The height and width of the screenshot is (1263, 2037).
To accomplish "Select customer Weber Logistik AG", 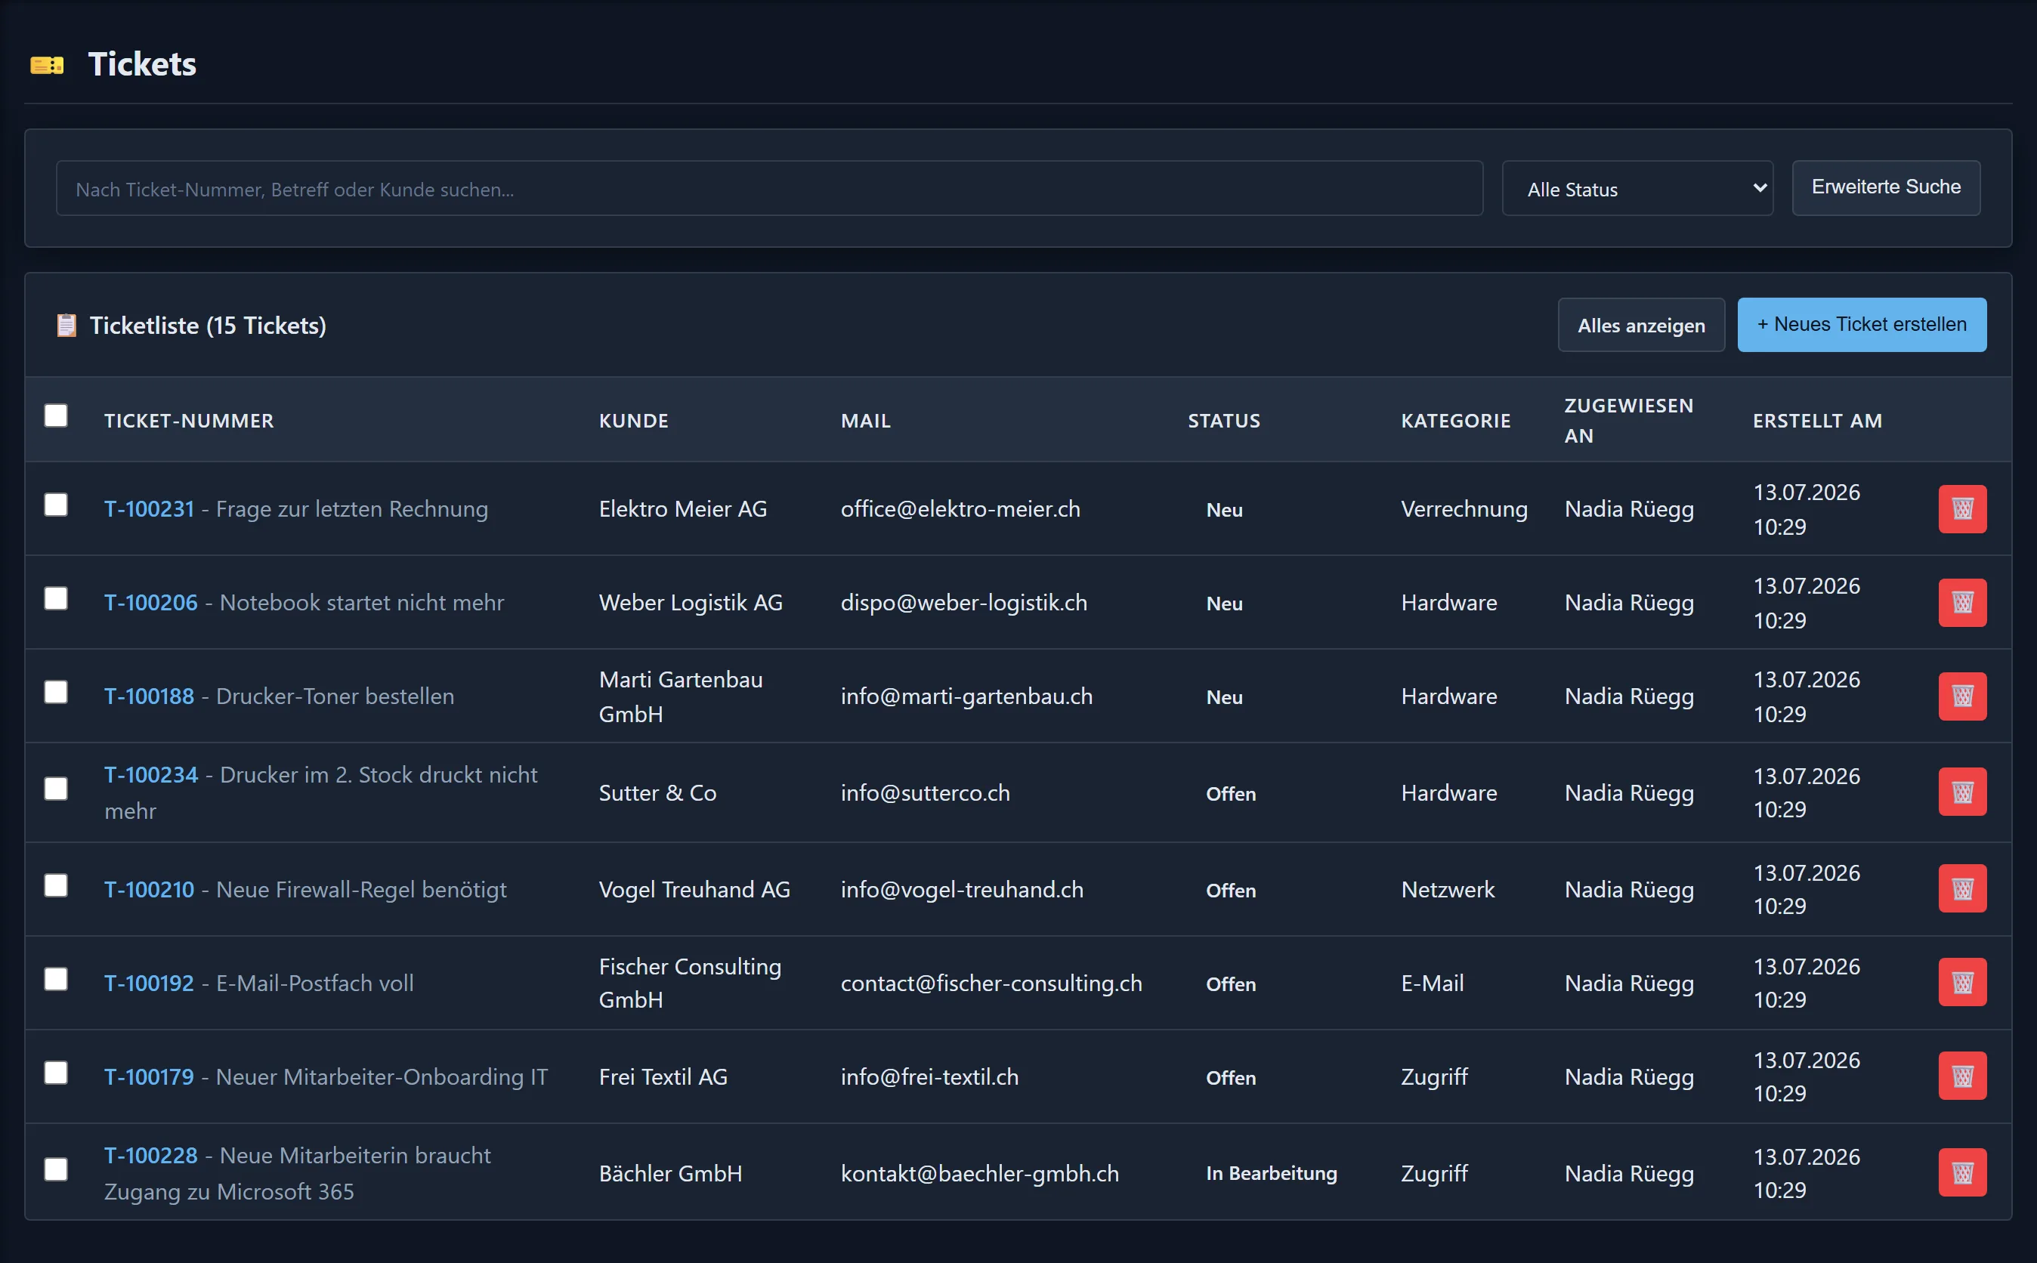I will coord(690,602).
